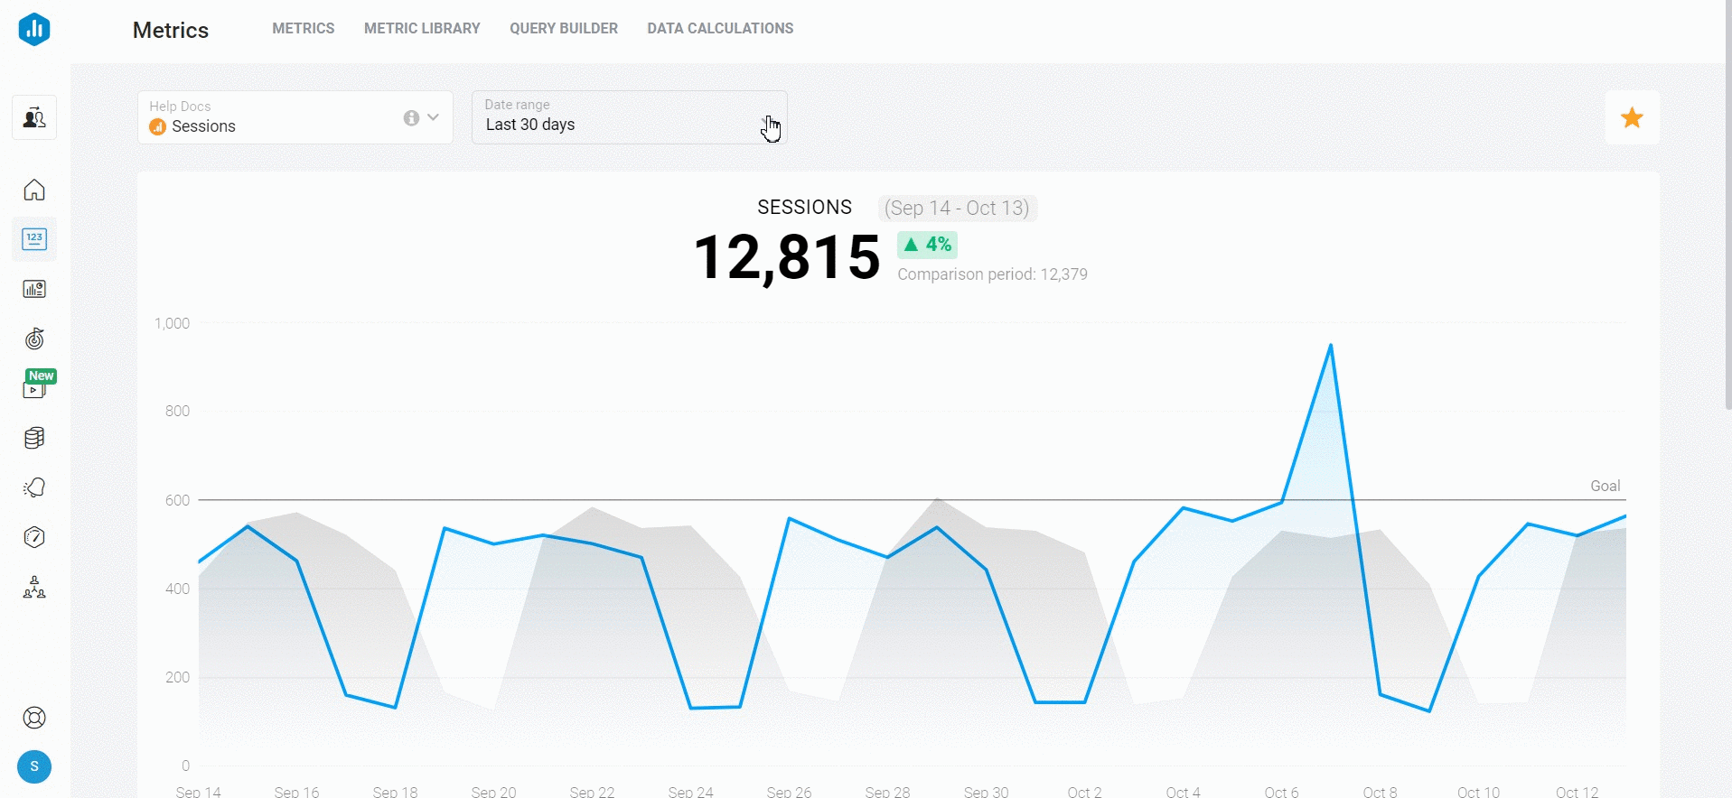
Task: Go to Home via sidebar icon
Action: [x=34, y=190]
